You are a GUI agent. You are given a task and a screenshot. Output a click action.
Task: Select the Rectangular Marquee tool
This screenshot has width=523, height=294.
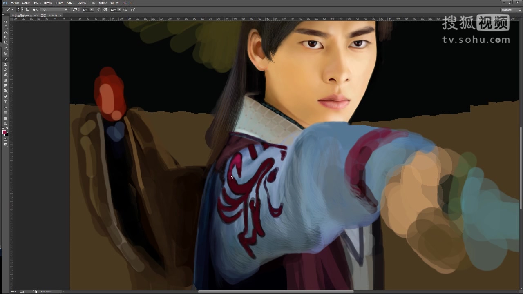coord(5,27)
